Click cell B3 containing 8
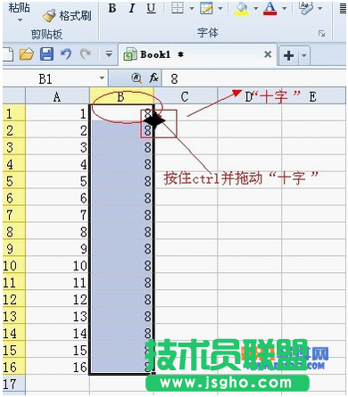Image resolution: width=348 pixels, height=397 pixels. coord(121,146)
